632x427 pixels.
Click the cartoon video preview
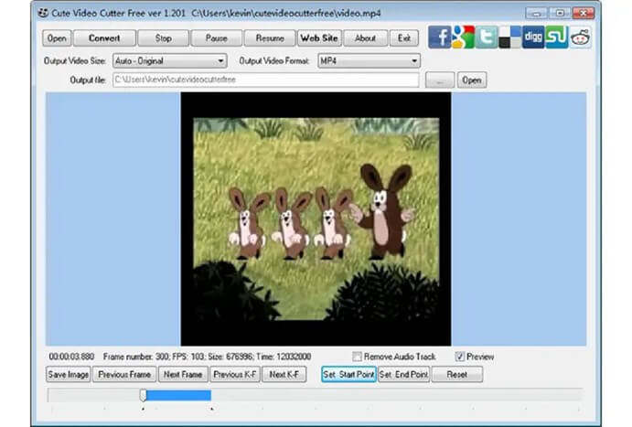click(x=316, y=219)
